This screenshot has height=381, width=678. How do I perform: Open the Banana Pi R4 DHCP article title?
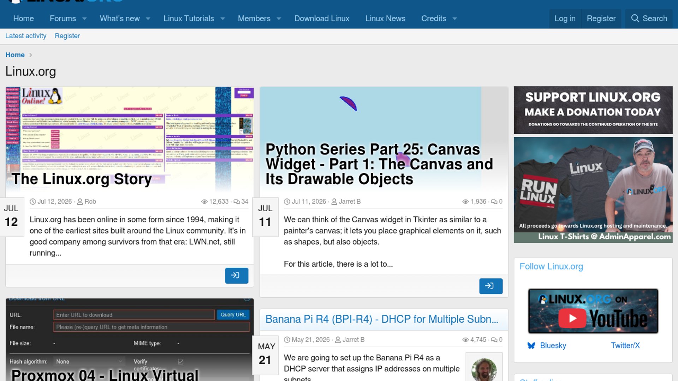pos(382,319)
